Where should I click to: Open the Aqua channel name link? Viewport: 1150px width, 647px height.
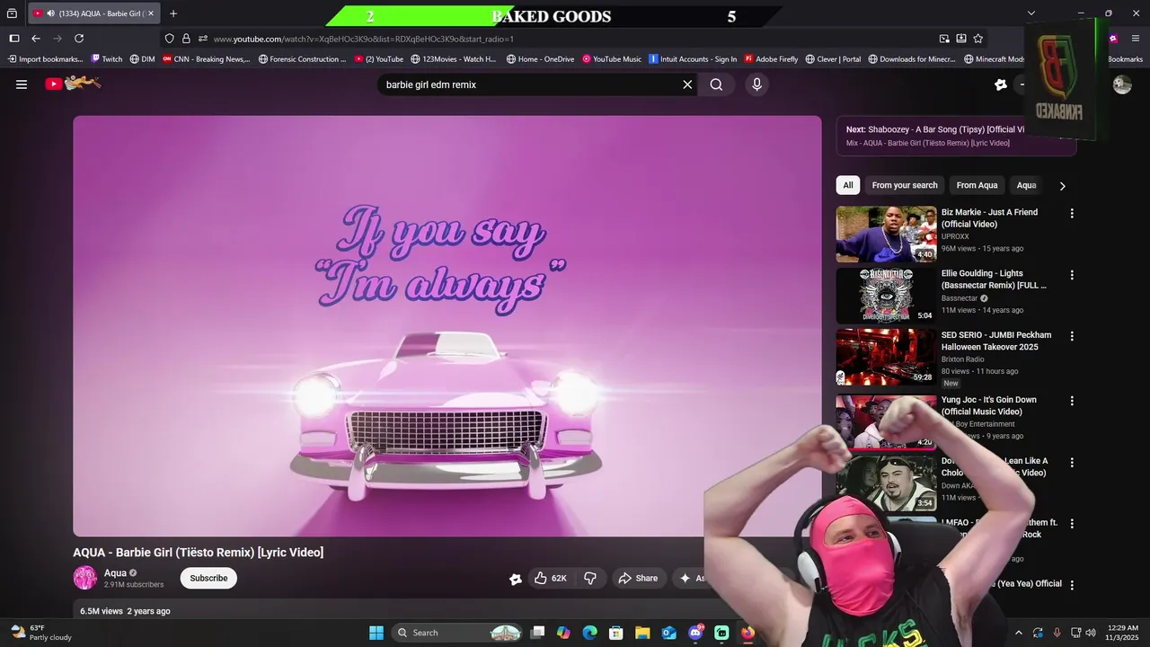coord(115,573)
